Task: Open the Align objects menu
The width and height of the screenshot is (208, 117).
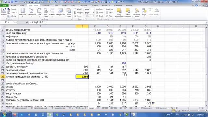Action: (x=144, y=12)
